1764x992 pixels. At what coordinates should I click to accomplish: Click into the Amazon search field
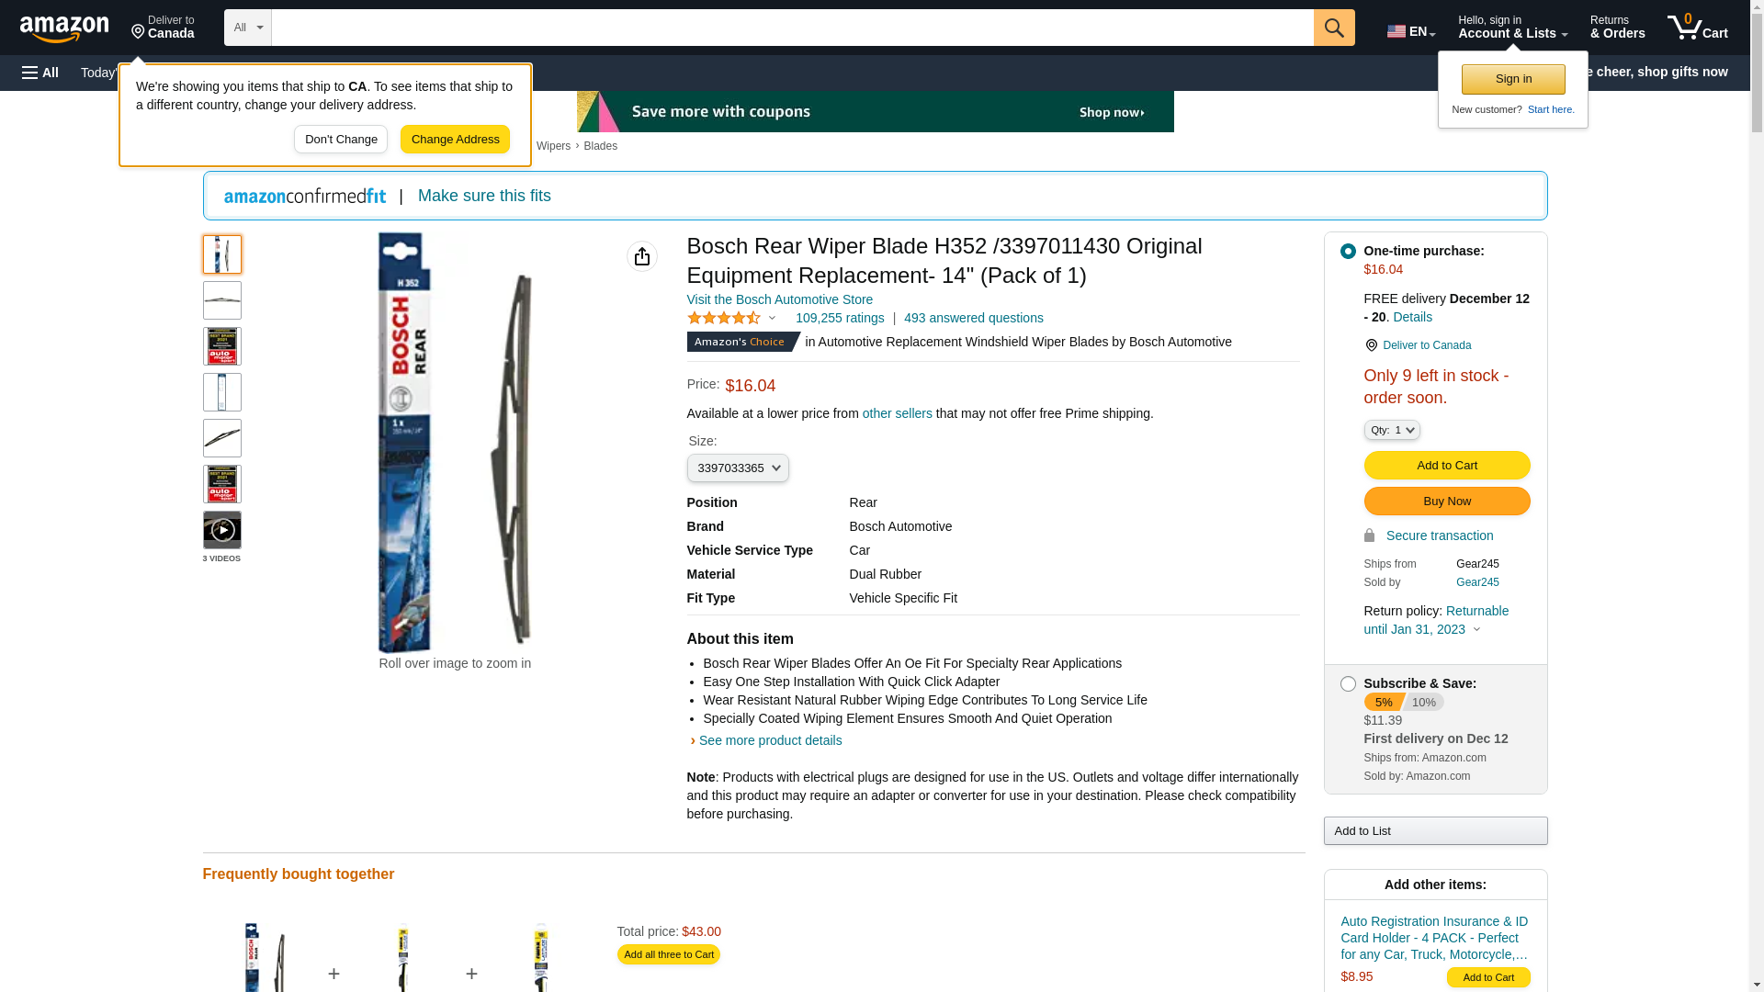[792, 28]
